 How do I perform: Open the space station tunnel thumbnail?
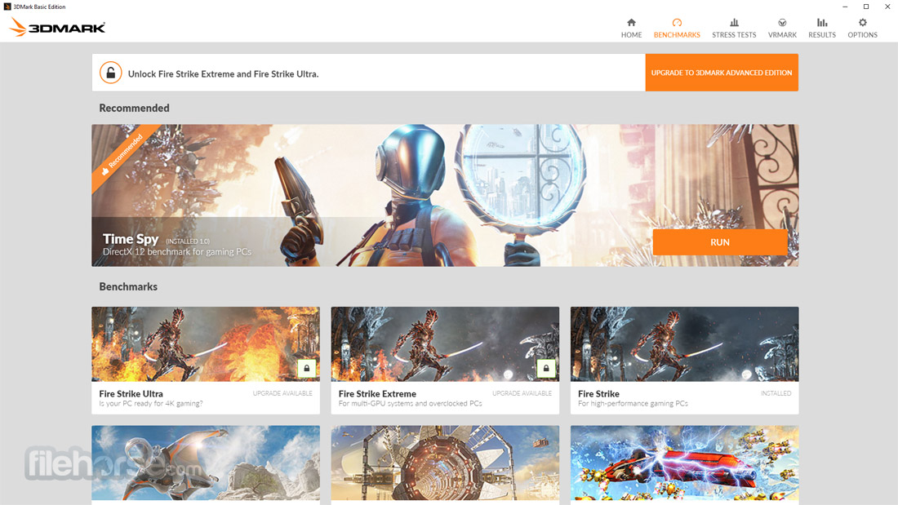[x=445, y=463]
